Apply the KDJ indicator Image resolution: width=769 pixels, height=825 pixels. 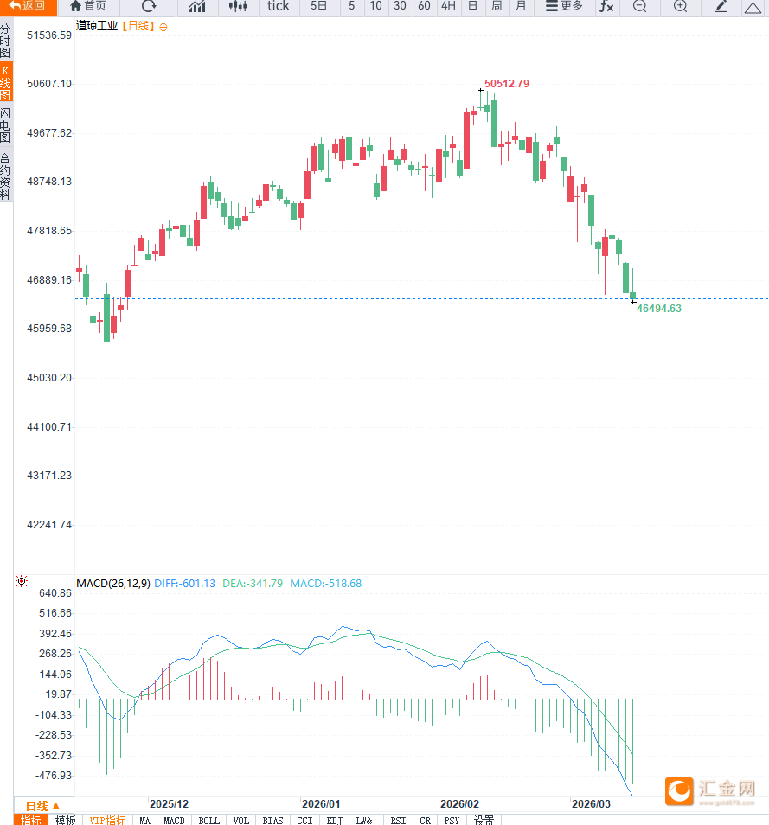(334, 820)
